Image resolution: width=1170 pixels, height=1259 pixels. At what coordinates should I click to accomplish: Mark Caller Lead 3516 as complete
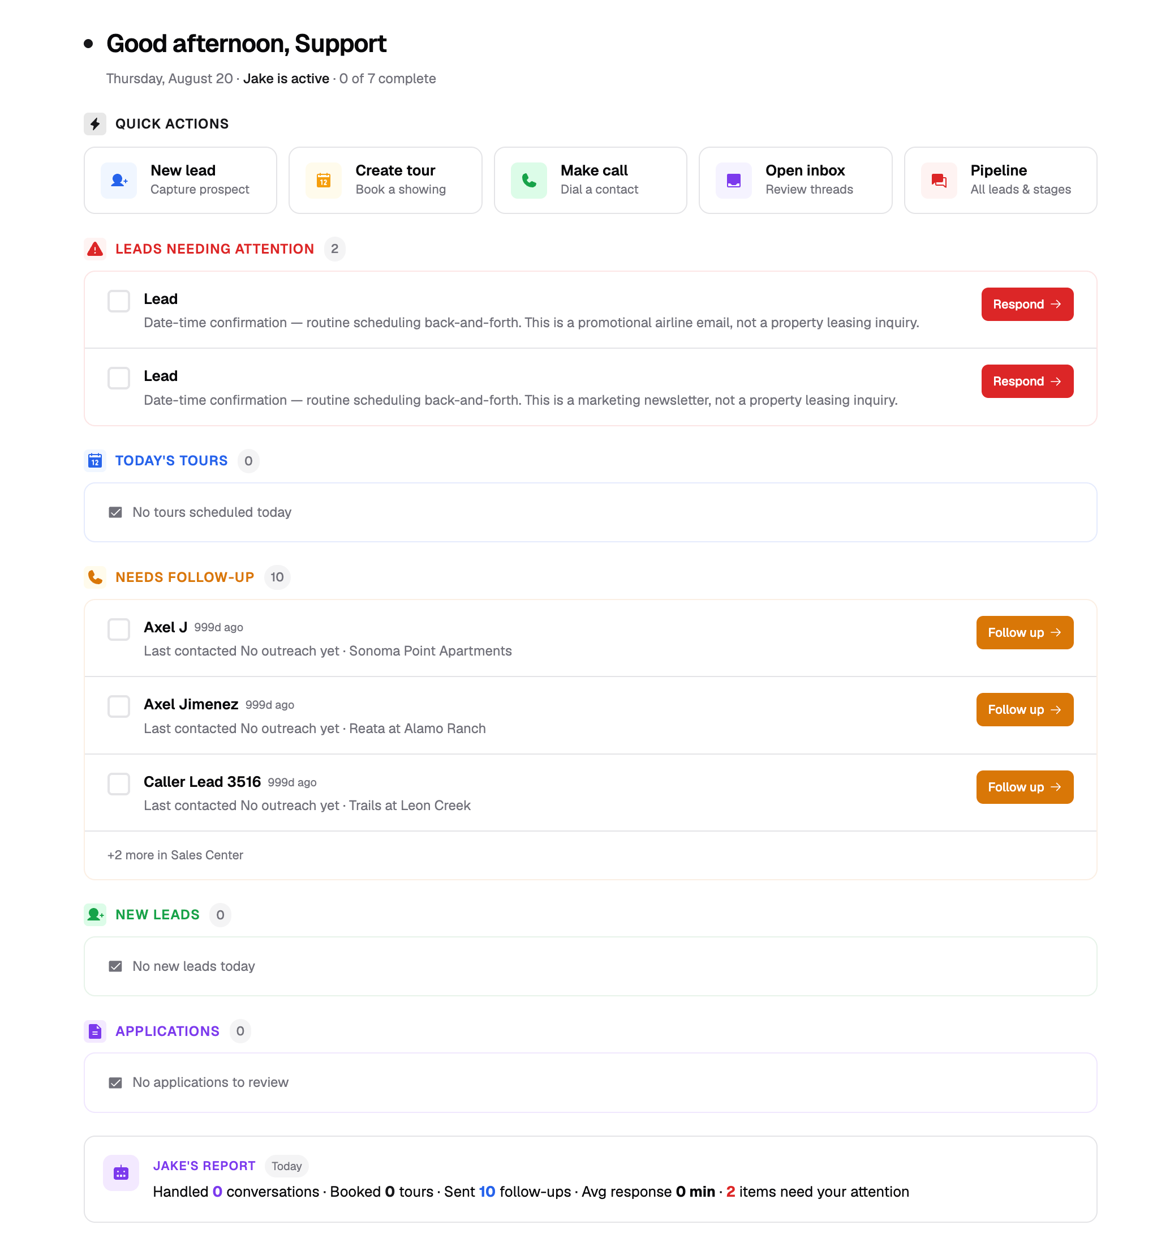click(118, 783)
